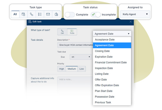Select Expiration Date from the list
This screenshot has height=110, width=162.
[x=112, y=57]
